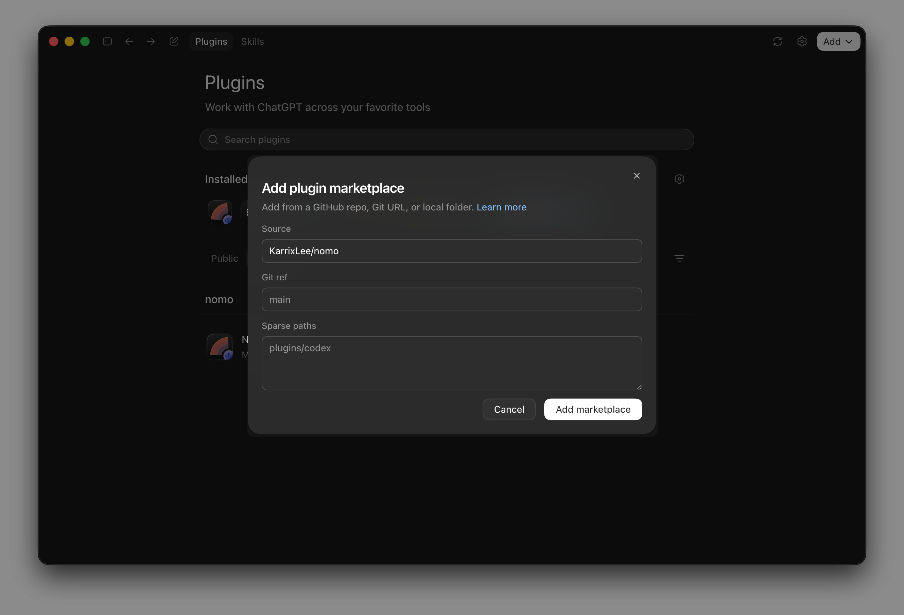
Task: Close the Add plugin marketplace dialog
Action: click(637, 176)
